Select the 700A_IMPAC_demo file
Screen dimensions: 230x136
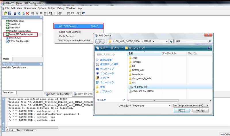coord(141,91)
